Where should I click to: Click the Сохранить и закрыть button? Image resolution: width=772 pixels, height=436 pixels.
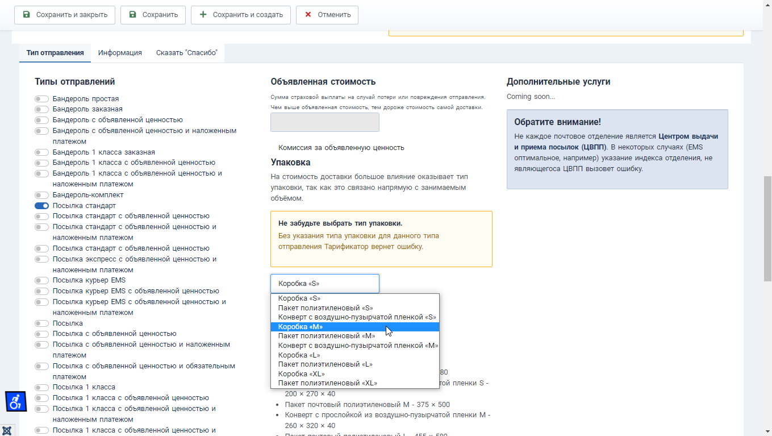(x=65, y=15)
